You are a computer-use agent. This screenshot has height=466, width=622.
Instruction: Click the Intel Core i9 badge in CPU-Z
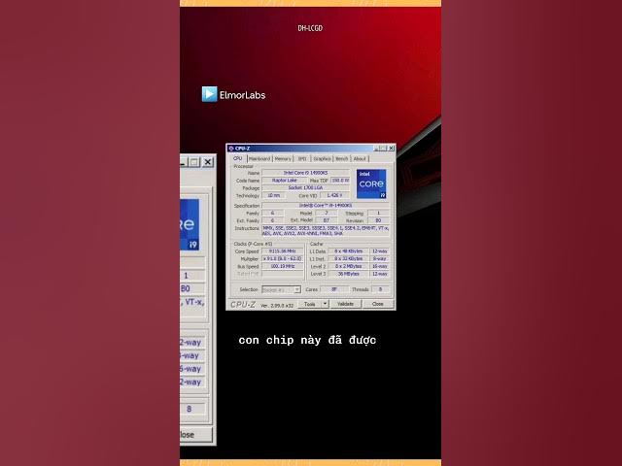pos(371,183)
